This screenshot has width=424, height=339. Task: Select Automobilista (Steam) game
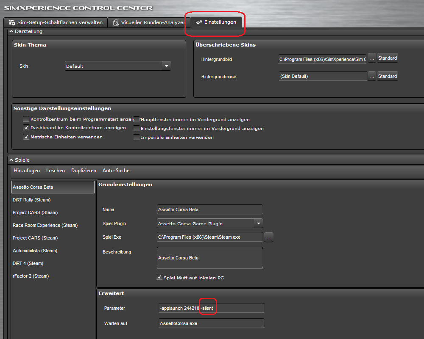pyautogui.click(x=53, y=251)
